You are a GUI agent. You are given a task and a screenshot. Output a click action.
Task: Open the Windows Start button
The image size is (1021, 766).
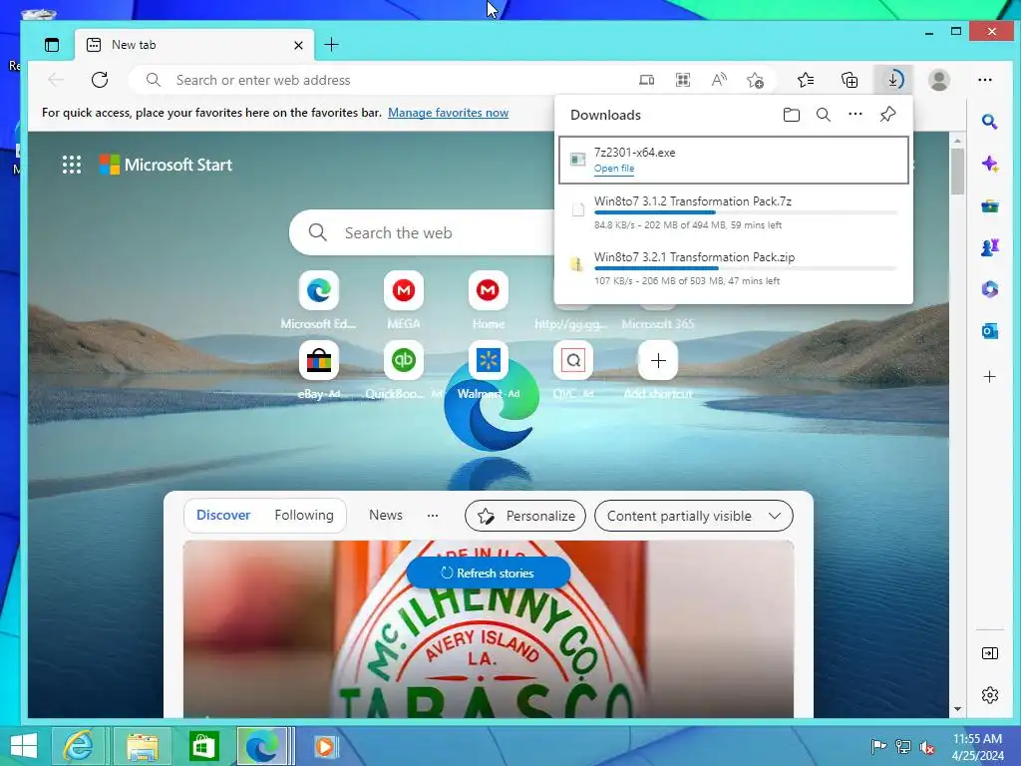pyautogui.click(x=24, y=746)
